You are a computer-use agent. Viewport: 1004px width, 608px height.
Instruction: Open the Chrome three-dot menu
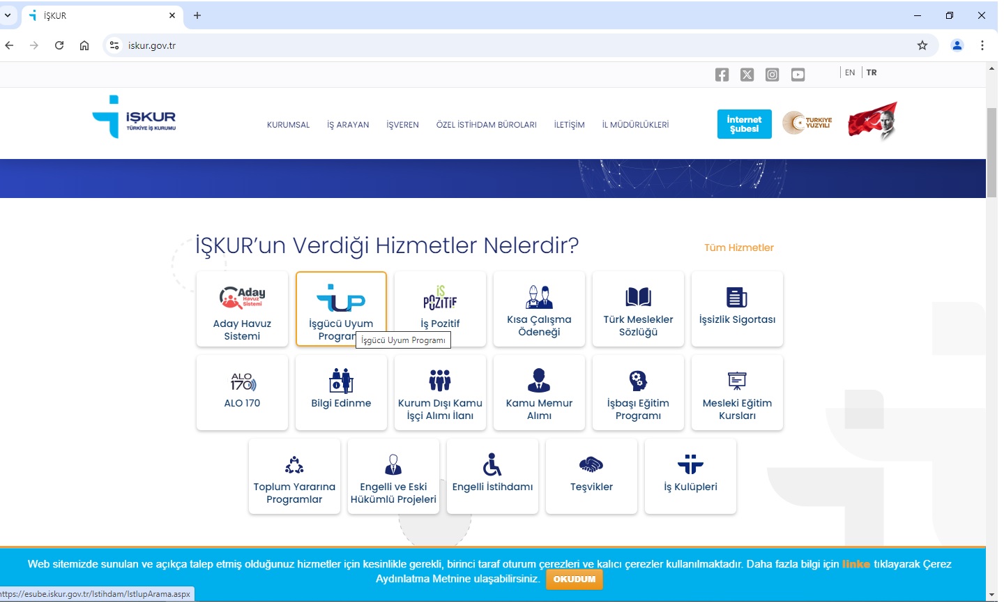(x=982, y=45)
